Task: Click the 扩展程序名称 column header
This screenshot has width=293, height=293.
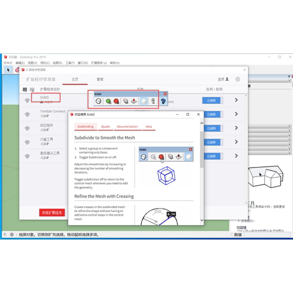Action: coord(50,90)
